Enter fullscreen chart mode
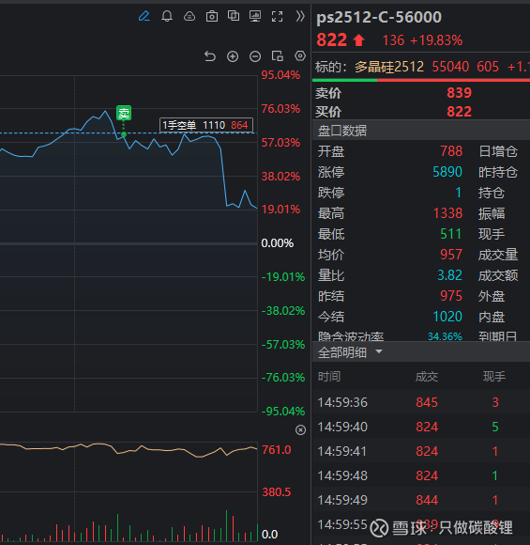This screenshot has width=530, height=545. coord(277,16)
